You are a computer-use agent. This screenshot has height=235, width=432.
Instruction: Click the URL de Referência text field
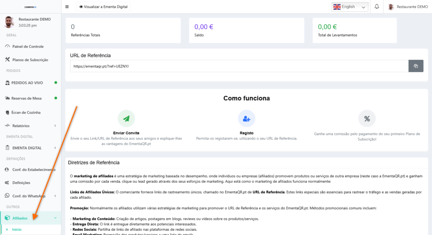click(239, 66)
